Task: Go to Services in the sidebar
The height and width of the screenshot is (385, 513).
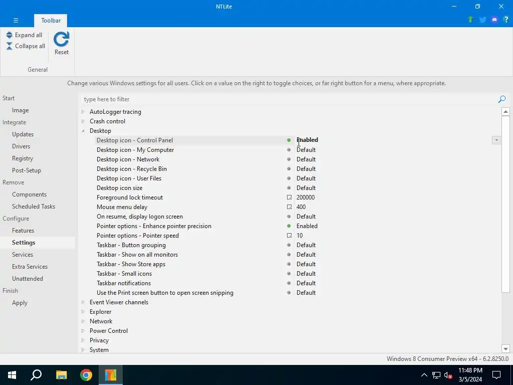Action: [x=22, y=255]
